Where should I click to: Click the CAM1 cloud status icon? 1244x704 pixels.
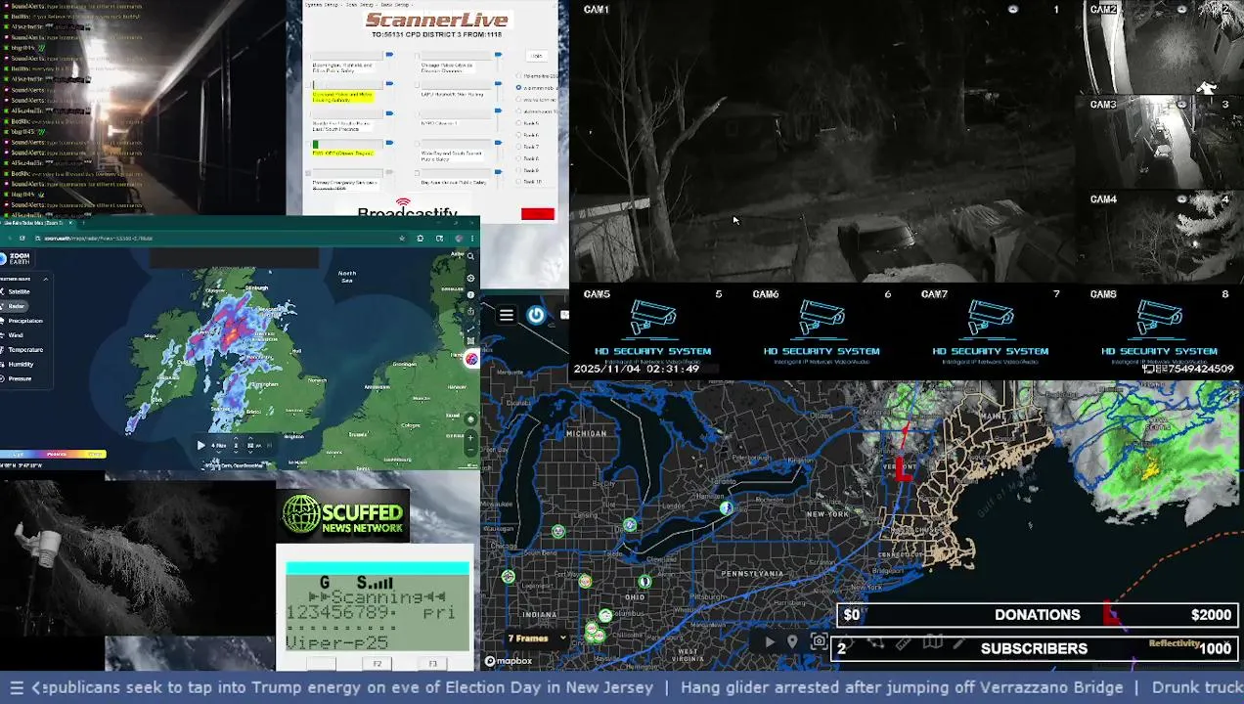coord(1013,9)
